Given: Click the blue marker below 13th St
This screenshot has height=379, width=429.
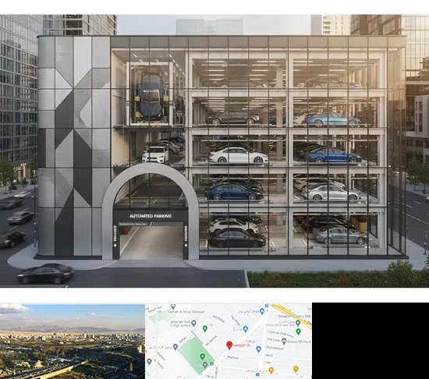Looking at the screenshot, I should pyautogui.click(x=258, y=349).
